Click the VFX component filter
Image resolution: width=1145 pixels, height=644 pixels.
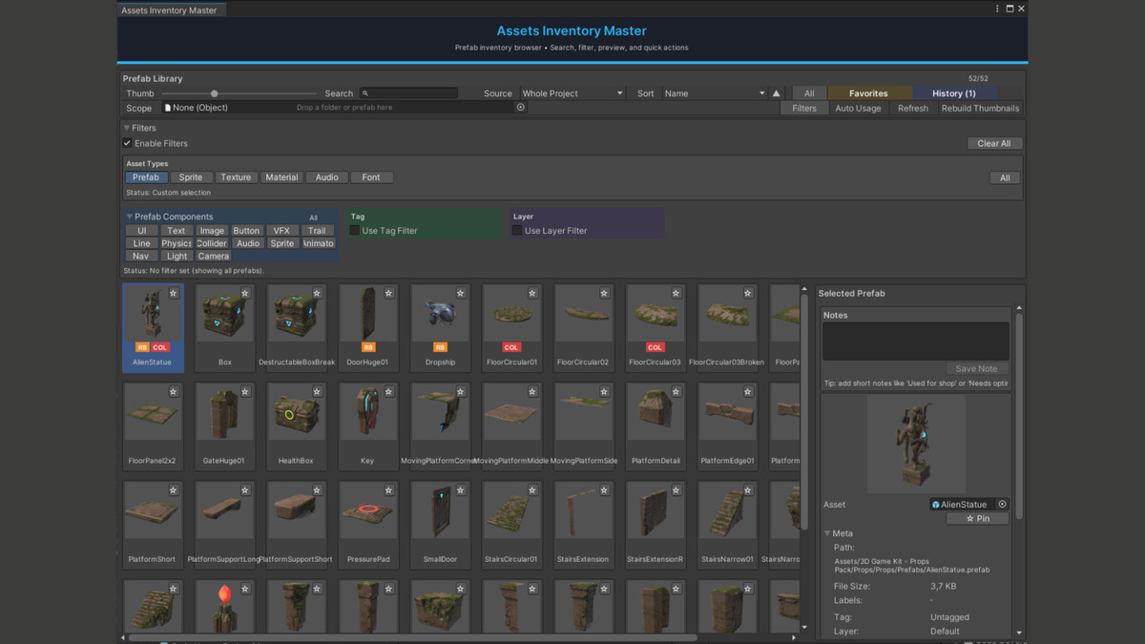pos(281,231)
